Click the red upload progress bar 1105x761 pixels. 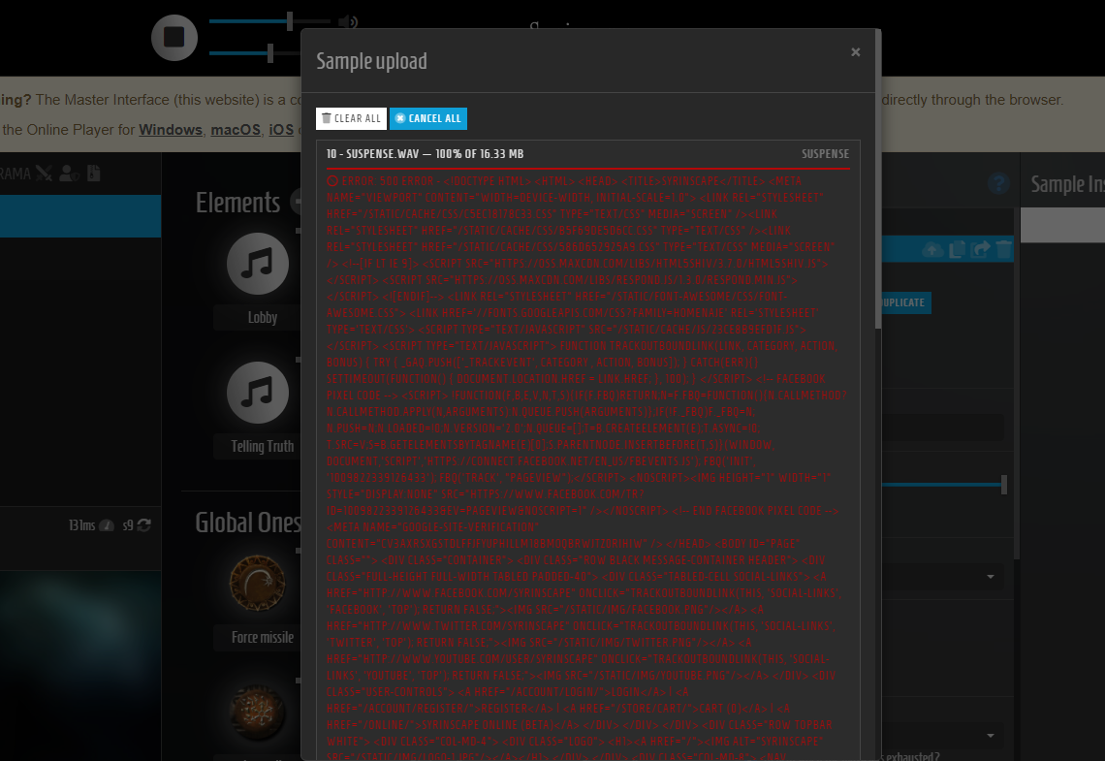587,169
